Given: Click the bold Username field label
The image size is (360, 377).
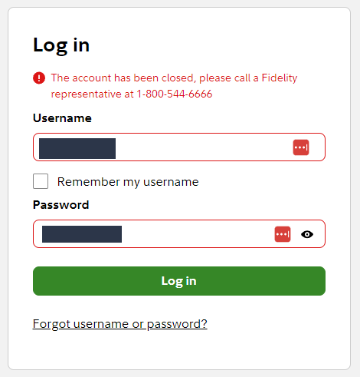Looking at the screenshot, I should coord(62,118).
